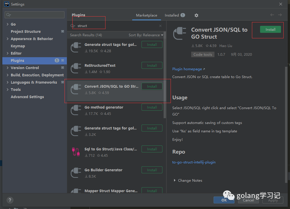Click the green Install button in details
290x209 pixels.
click(271, 29)
